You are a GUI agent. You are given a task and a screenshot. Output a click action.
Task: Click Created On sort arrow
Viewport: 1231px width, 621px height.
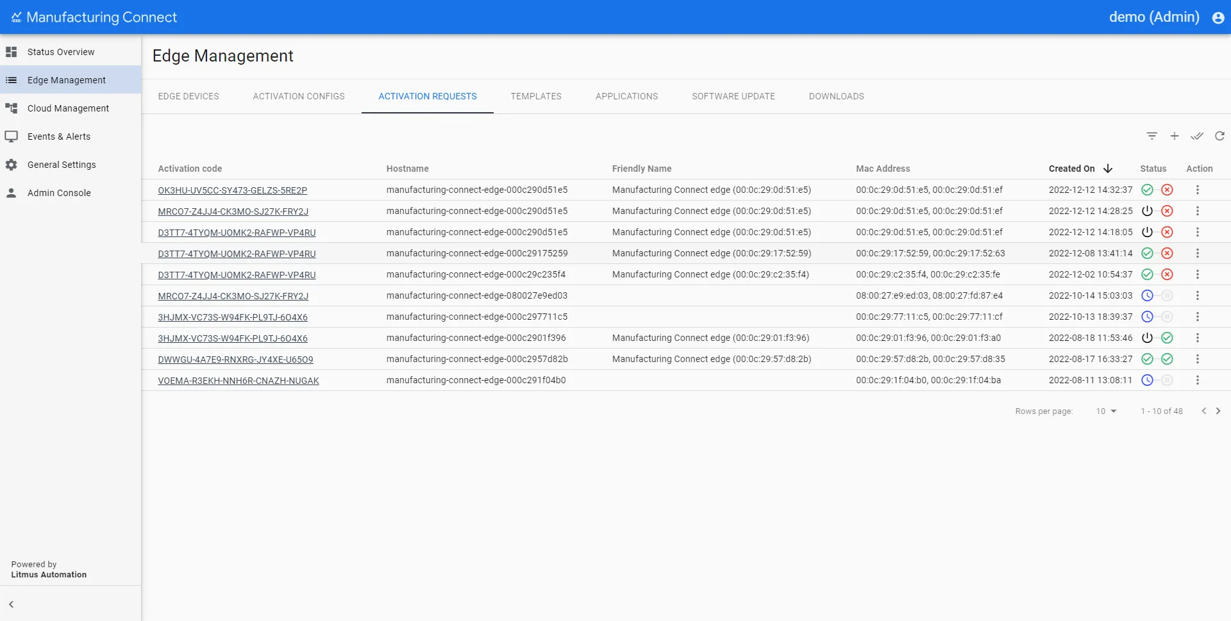tap(1107, 169)
